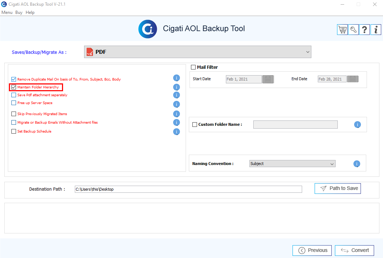Show info for Naming Convention
This screenshot has height=258, width=383.
click(x=357, y=164)
